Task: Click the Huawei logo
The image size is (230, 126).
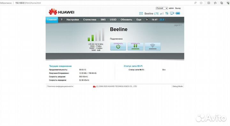Action: click(x=61, y=12)
